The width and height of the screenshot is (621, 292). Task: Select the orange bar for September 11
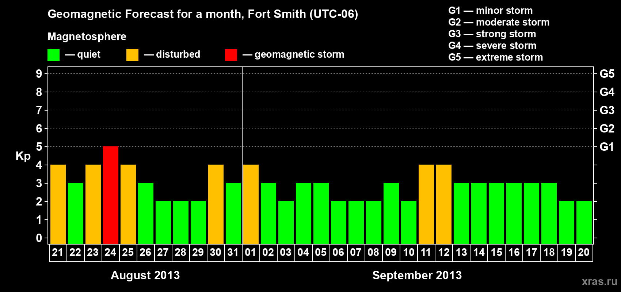pos(426,204)
